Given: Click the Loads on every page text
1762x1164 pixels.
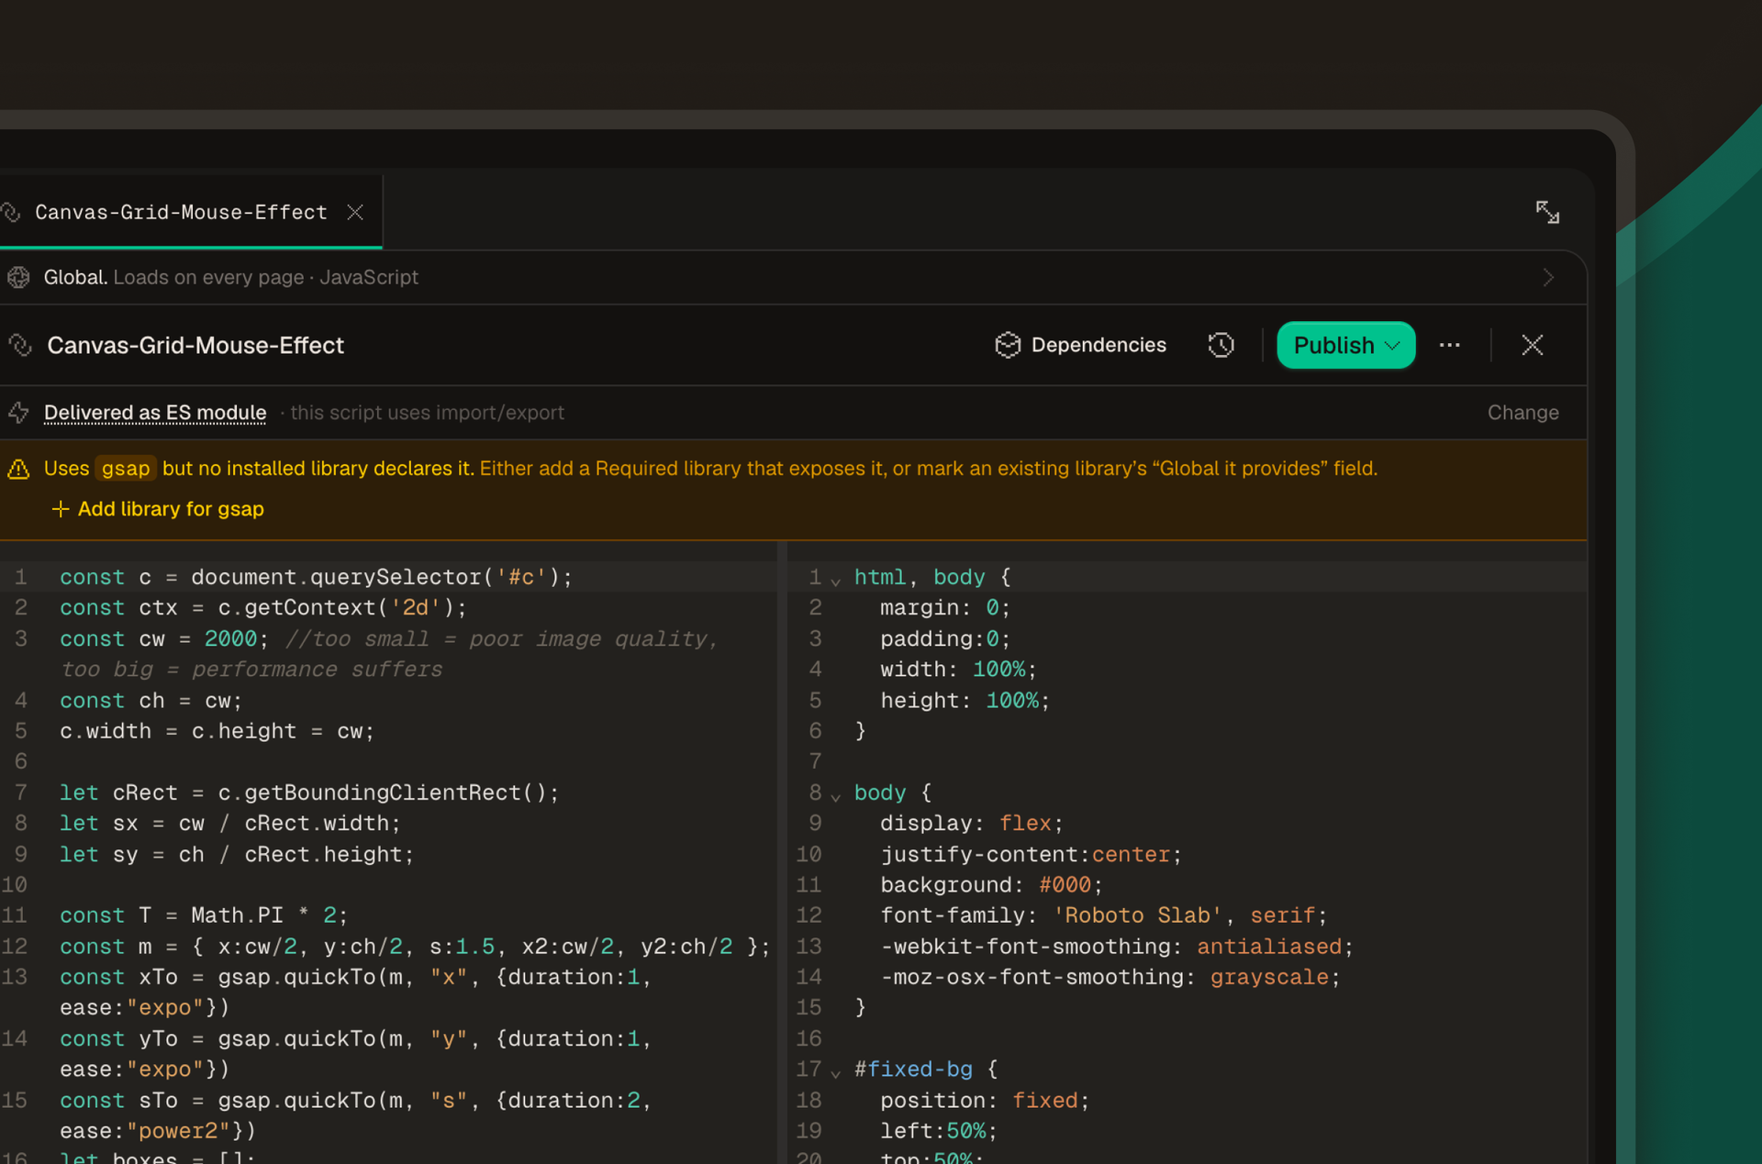Looking at the screenshot, I should [x=208, y=277].
